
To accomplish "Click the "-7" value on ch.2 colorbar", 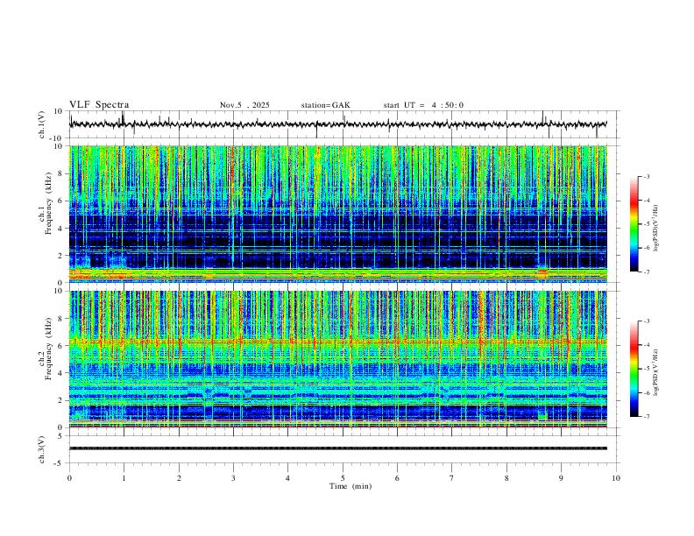I will tap(646, 416).
